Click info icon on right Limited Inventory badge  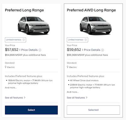pos(86,40)
